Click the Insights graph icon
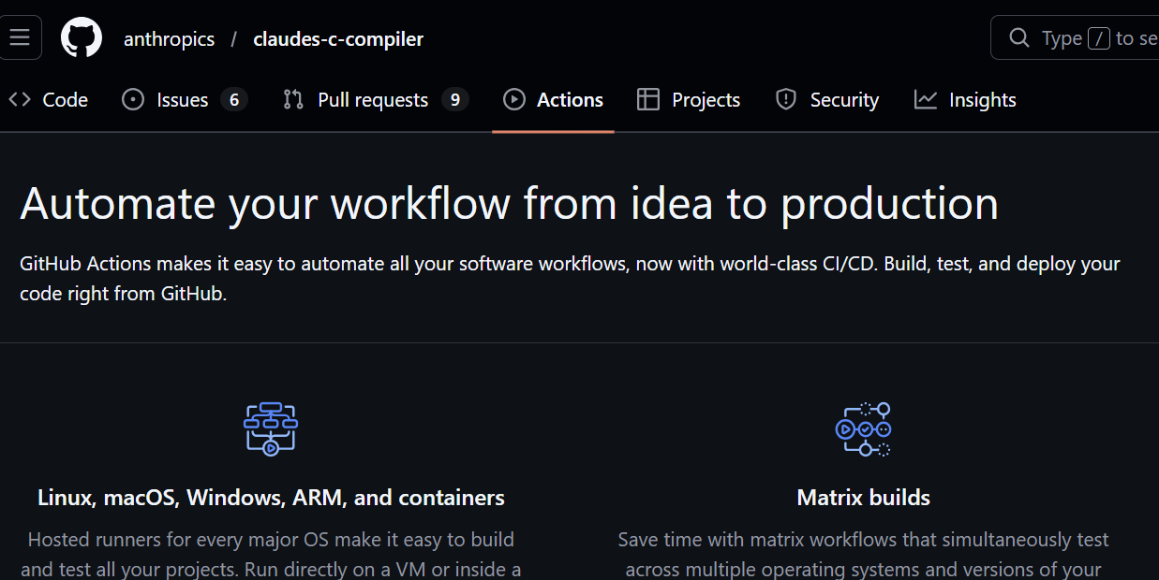1159x580 pixels. coord(926,100)
